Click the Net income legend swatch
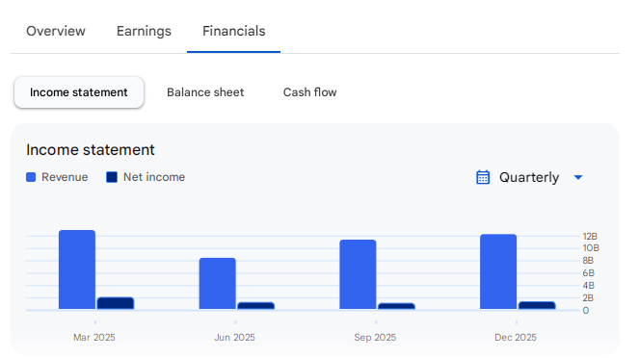639x358 pixels. coord(112,177)
